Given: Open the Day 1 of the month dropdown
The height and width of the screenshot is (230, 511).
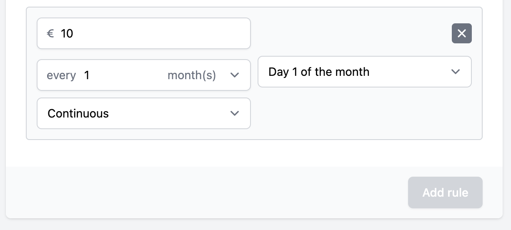Looking at the screenshot, I should click(x=365, y=72).
